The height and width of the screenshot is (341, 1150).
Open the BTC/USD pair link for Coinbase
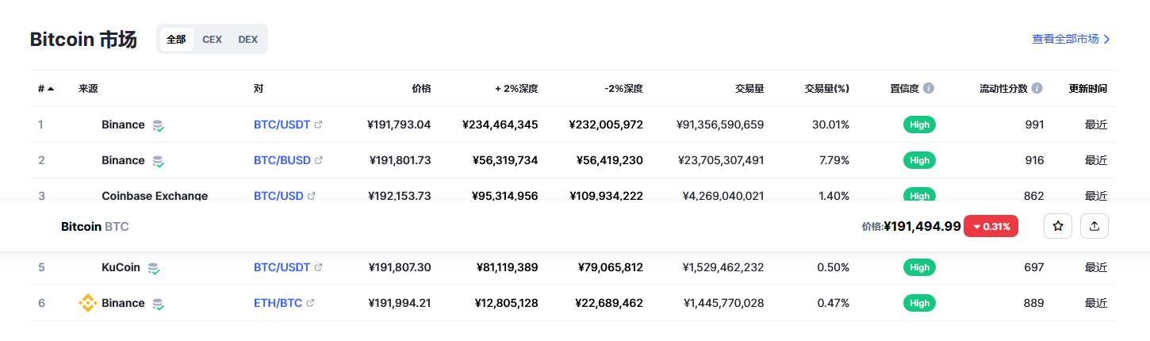(x=278, y=195)
